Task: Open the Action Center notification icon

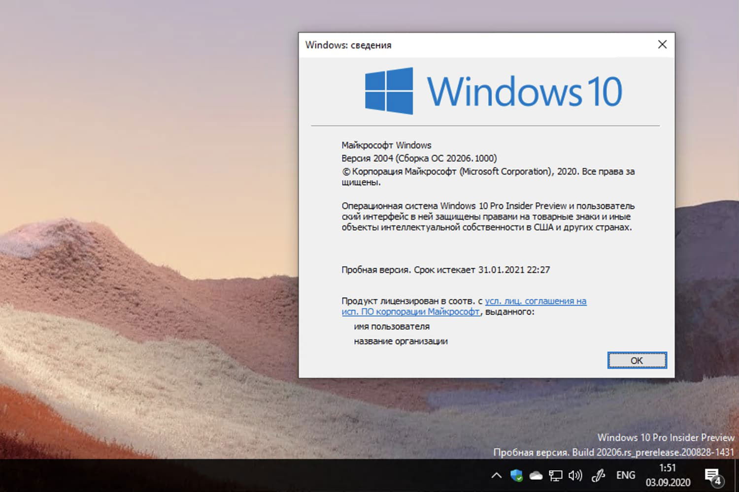Action: click(712, 474)
